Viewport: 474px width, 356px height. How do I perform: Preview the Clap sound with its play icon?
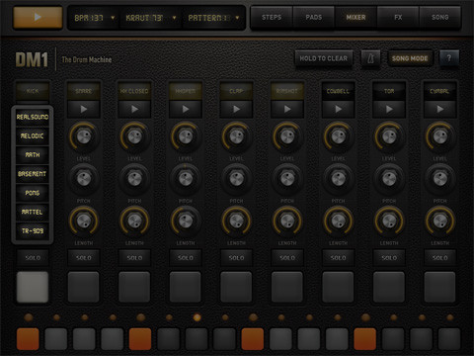(236, 109)
